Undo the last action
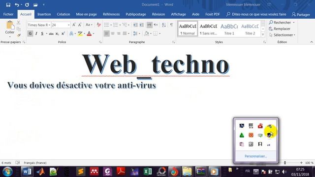This screenshot has height=177, width=315. point(17,4)
